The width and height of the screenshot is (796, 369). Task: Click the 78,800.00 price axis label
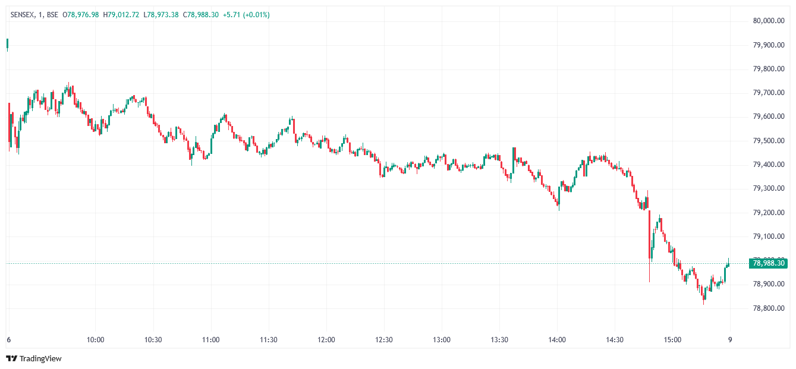(x=769, y=308)
